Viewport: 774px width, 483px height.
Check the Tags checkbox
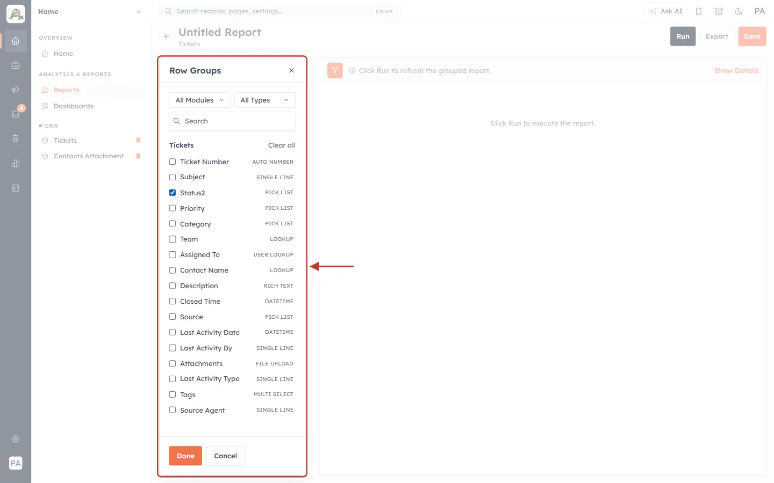[173, 394]
